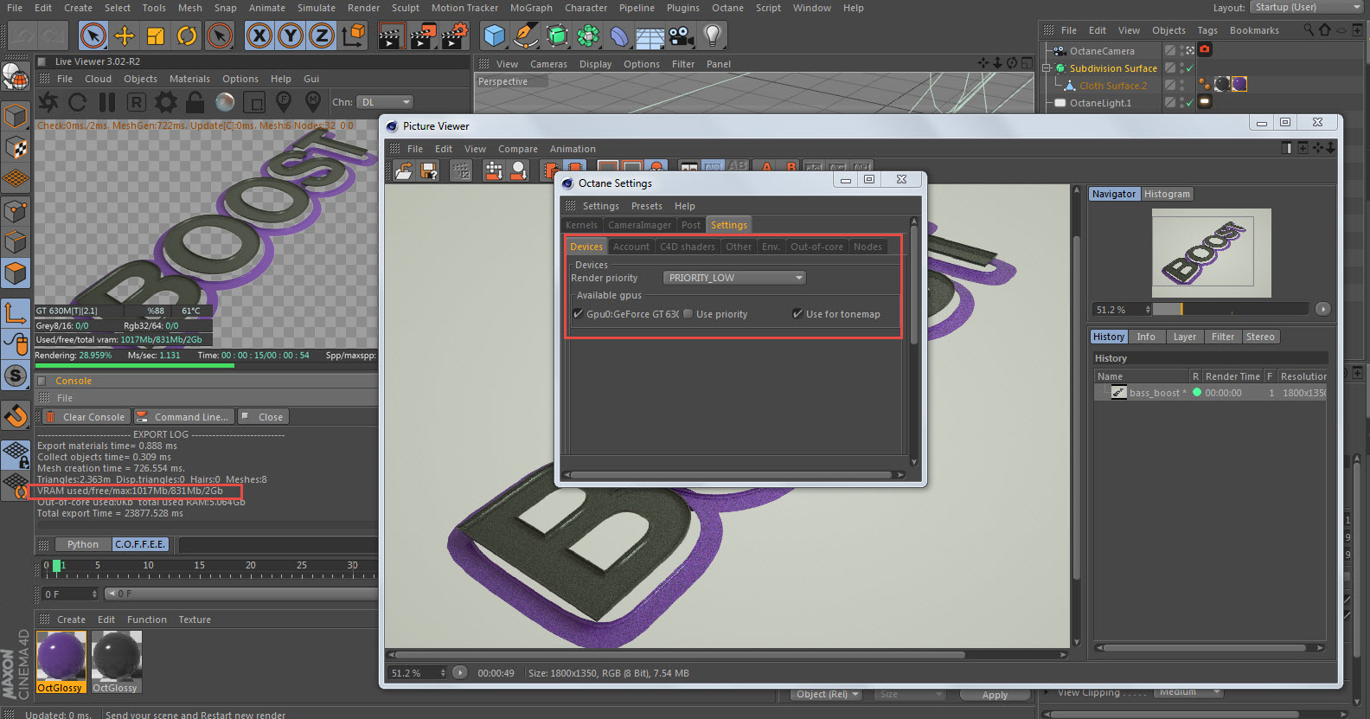
Task: Click Picture Viewer save image icon
Action: 429,170
